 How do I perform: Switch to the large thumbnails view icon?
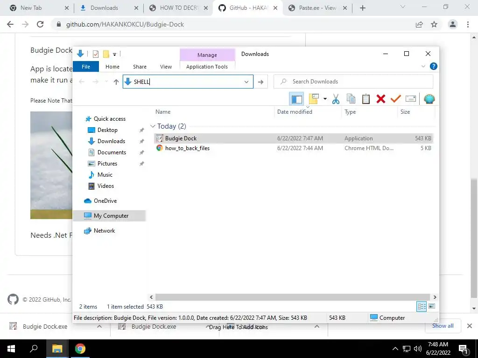pos(432,306)
